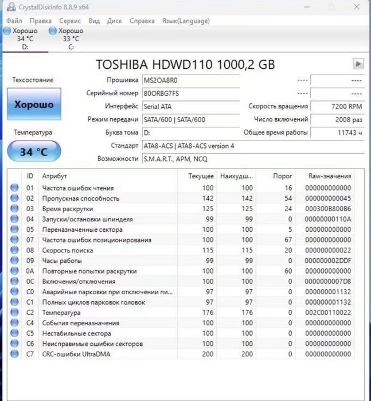Click the 2008 раз power-on count value
This screenshot has width=371, height=401.
pyautogui.click(x=337, y=119)
